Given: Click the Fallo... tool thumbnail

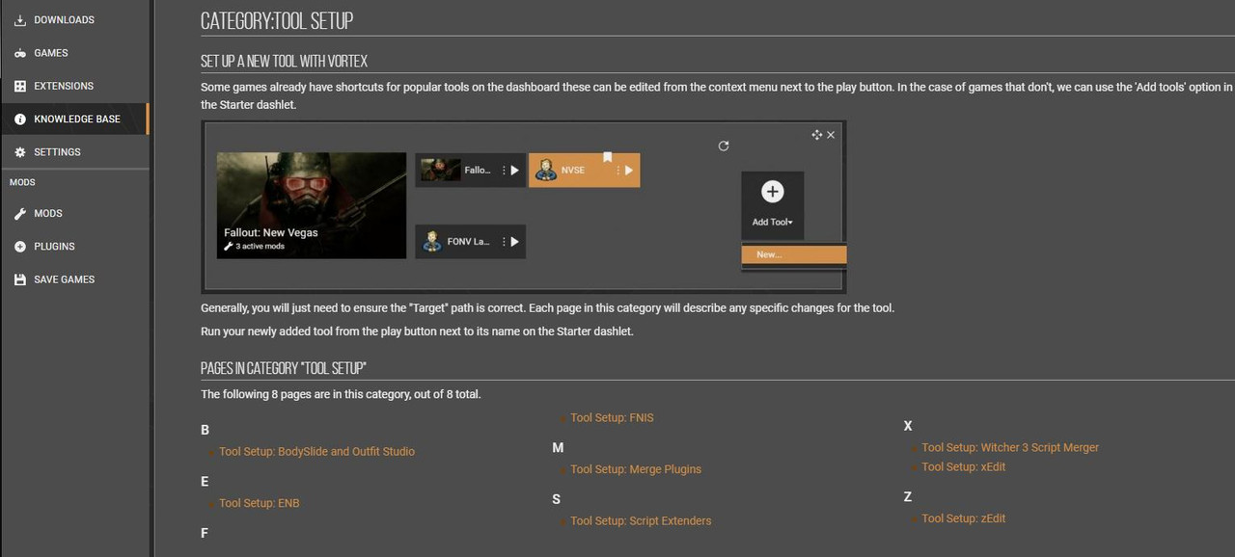Looking at the screenshot, I should (x=440, y=170).
